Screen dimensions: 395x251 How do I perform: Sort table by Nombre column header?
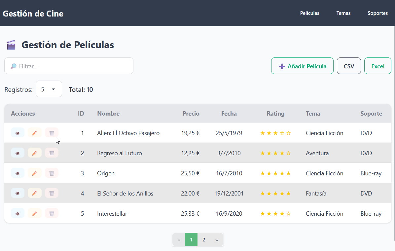click(108, 114)
